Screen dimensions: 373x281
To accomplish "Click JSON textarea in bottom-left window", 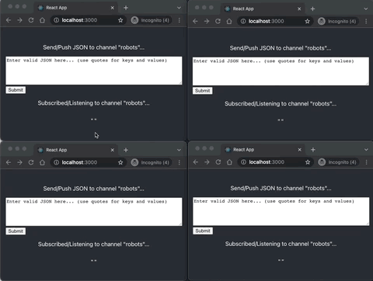I will [x=94, y=212].
